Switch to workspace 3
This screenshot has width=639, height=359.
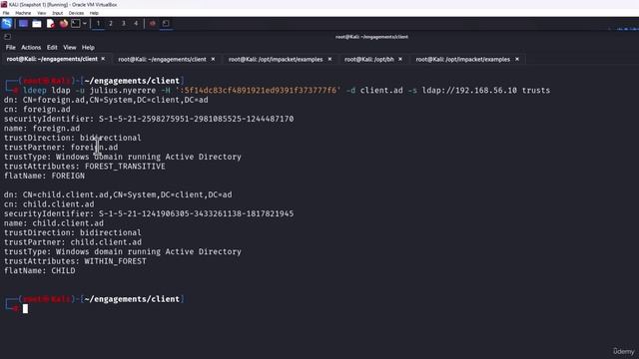[x=123, y=24]
